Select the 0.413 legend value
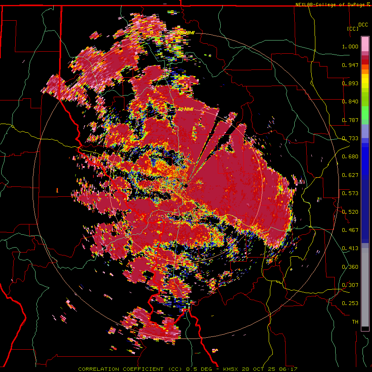 click(350, 248)
